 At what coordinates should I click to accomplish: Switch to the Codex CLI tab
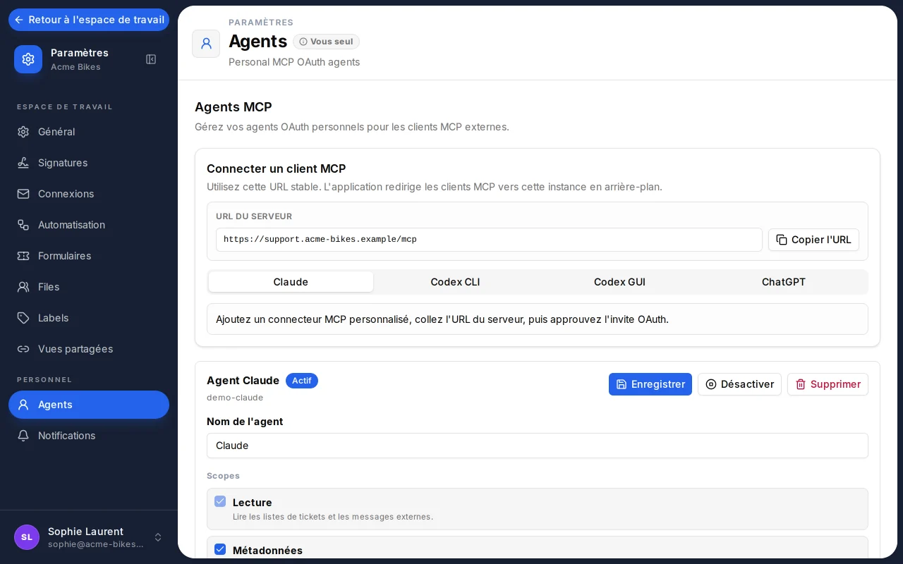tap(455, 282)
